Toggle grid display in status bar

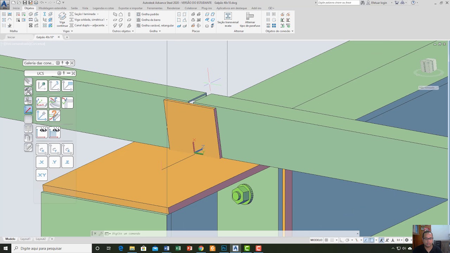click(x=326, y=240)
